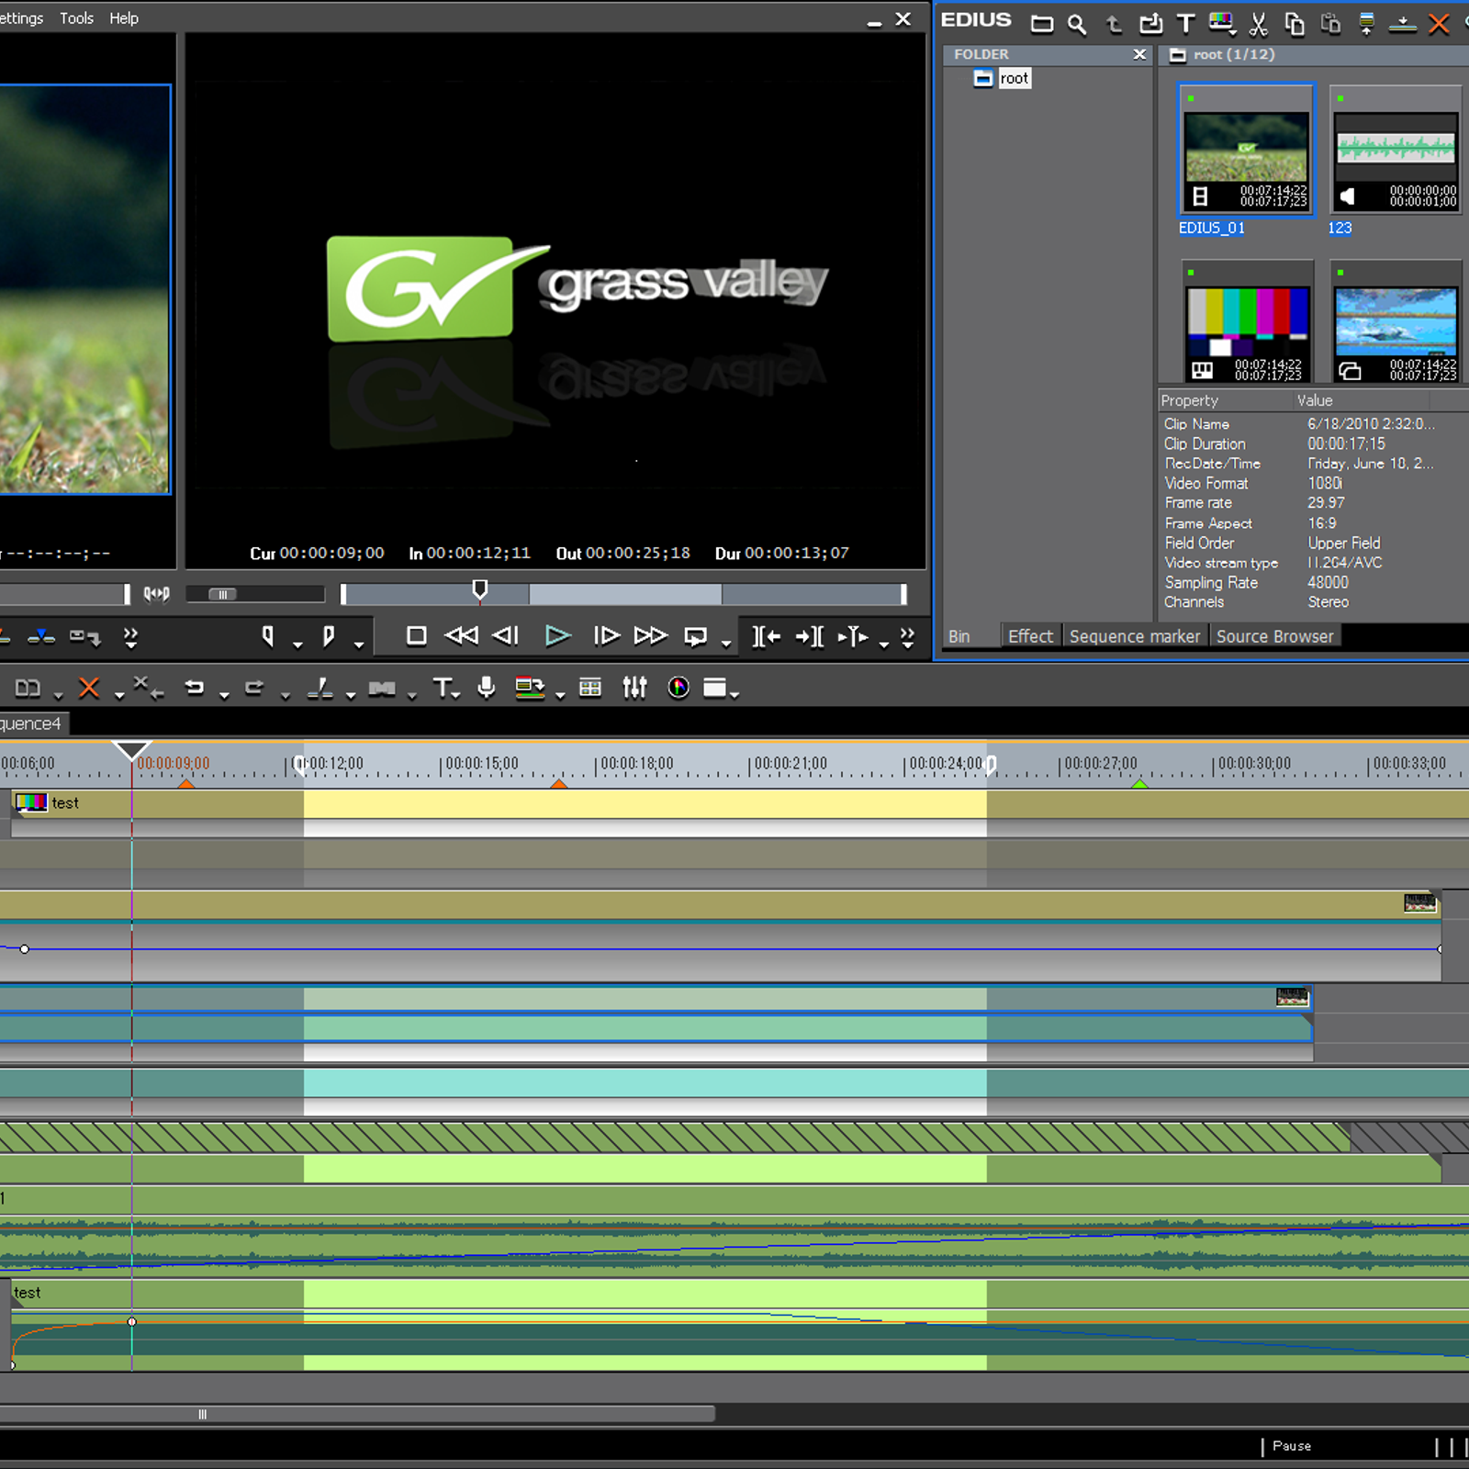Screen dimensions: 1469x1469
Task: Open the undo history dropdown
Action: coord(224,695)
